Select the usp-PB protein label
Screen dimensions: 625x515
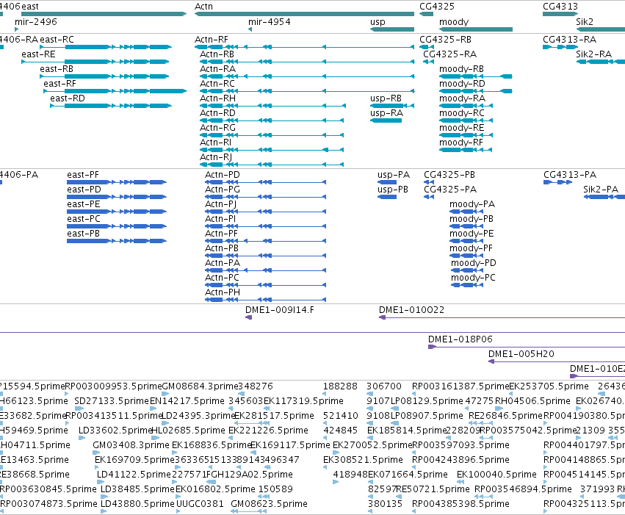coord(393,190)
